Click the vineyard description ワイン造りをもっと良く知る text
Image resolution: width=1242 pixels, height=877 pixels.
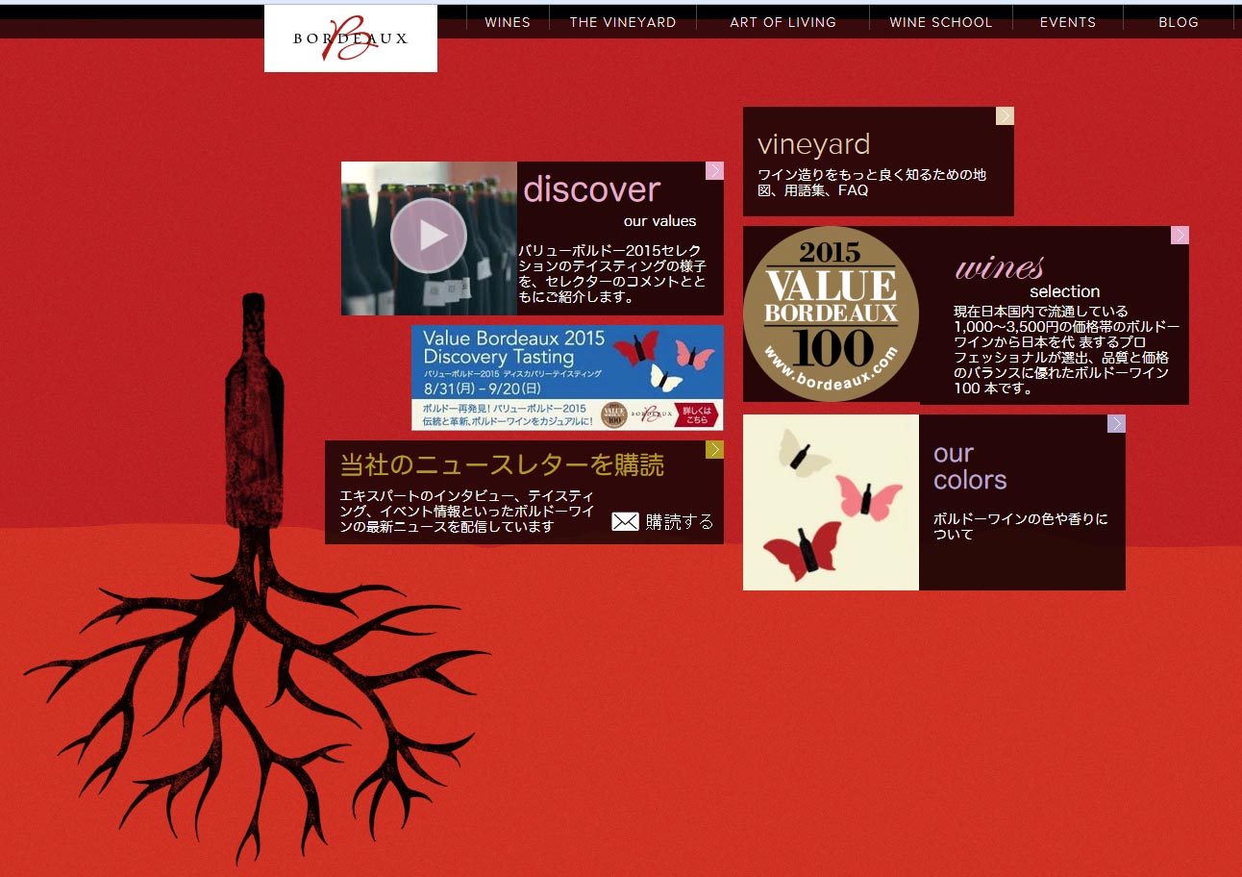click(x=872, y=183)
